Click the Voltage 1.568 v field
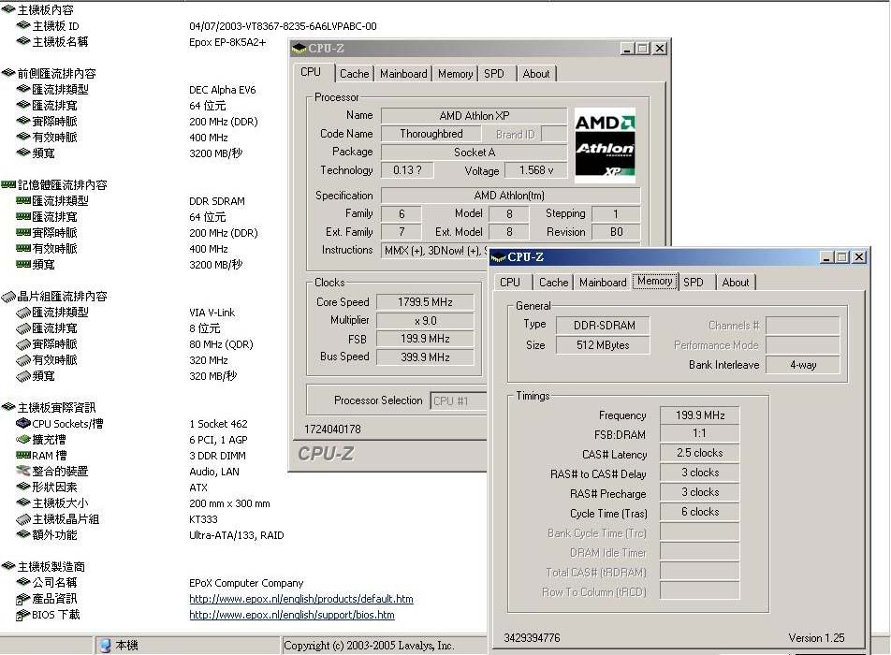Screen dimensions: 891x655 click(x=536, y=170)
